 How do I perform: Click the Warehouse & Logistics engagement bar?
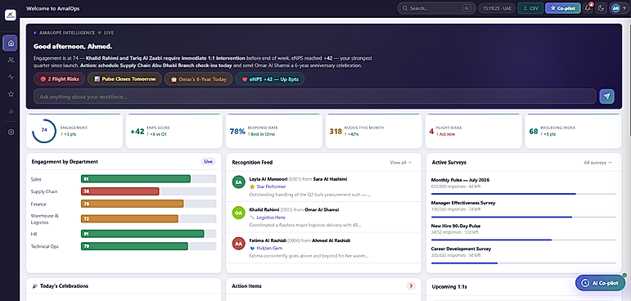(129, 218)
